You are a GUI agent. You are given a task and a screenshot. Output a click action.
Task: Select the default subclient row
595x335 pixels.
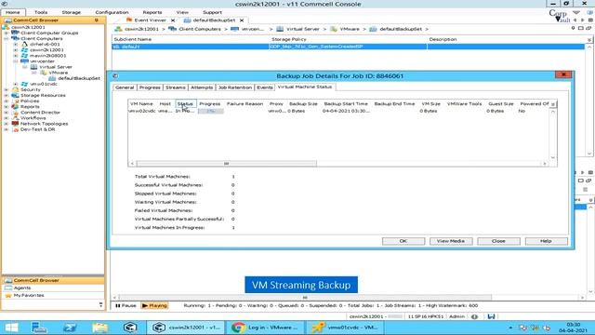pos(348,47)
